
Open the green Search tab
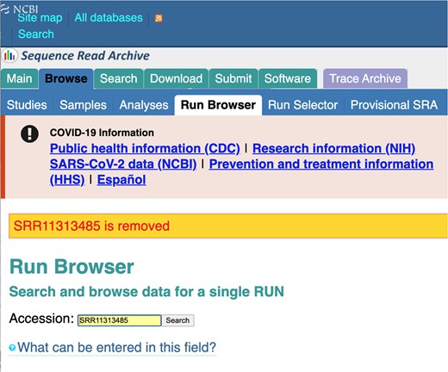coord(119,78)
